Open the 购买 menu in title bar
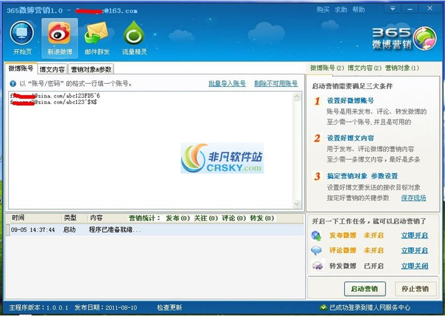 323,10
